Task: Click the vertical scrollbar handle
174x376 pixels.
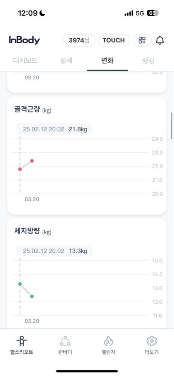Action: point(172,126)
